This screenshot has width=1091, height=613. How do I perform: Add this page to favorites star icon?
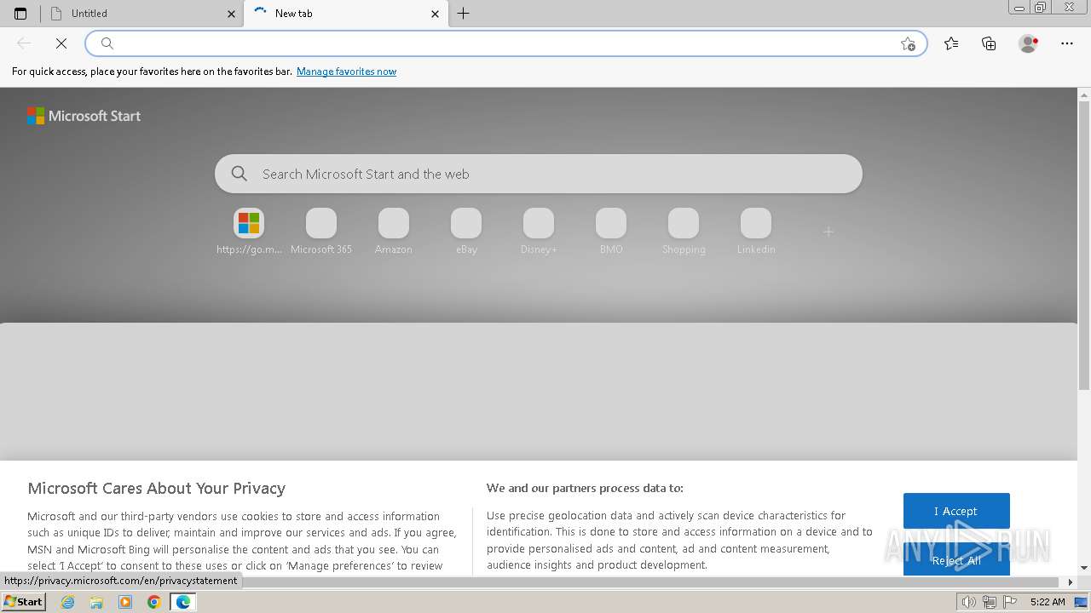908,43
